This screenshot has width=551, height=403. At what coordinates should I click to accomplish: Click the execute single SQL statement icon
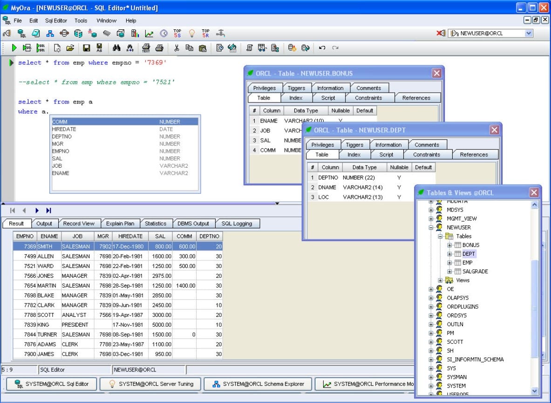click(x=27, y=48)
